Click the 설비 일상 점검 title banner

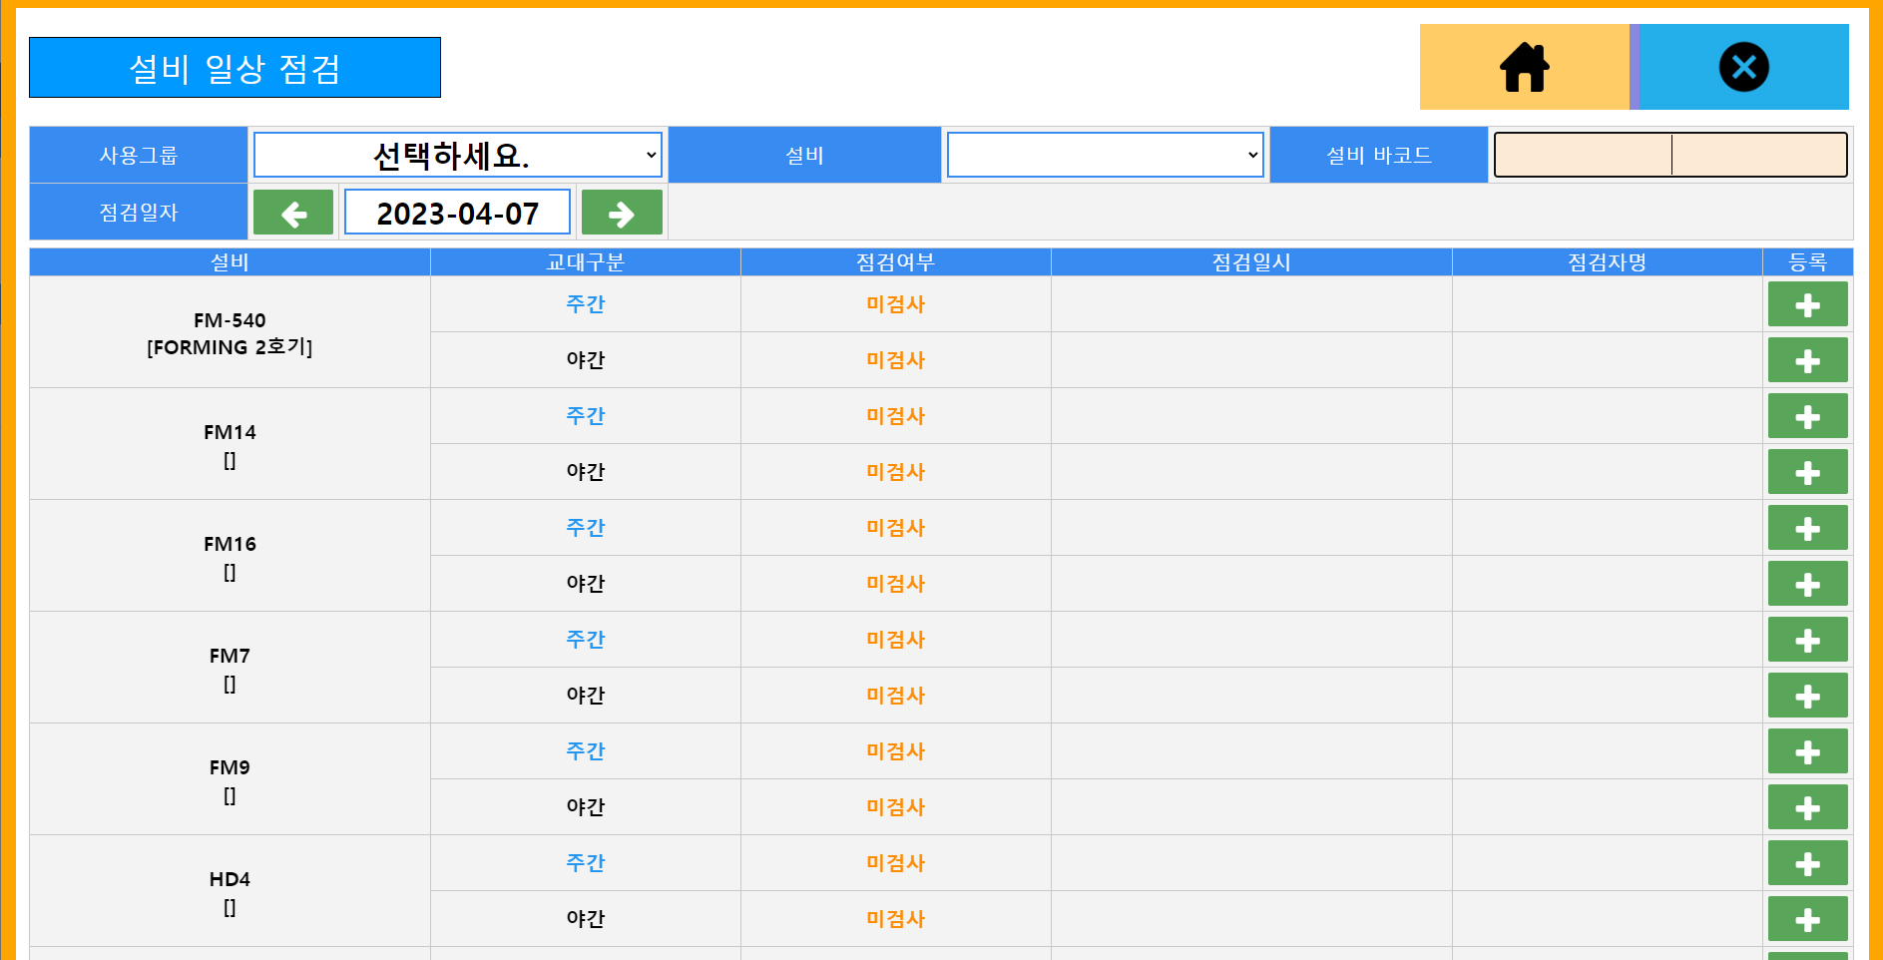pos(235,68)
